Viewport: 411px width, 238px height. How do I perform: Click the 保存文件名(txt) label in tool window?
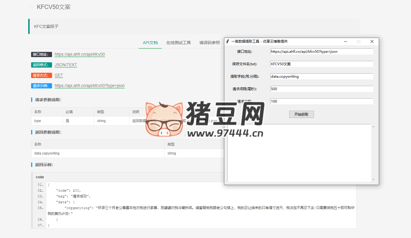[x=244, y=64]
